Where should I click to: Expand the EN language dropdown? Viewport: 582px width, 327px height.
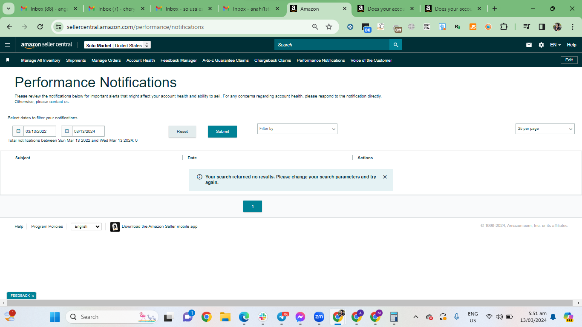click(x=555, y=45)
